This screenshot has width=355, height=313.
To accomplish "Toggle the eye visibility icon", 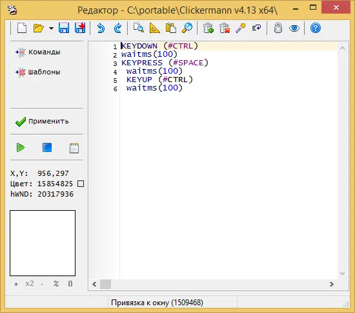I will 294,28.
